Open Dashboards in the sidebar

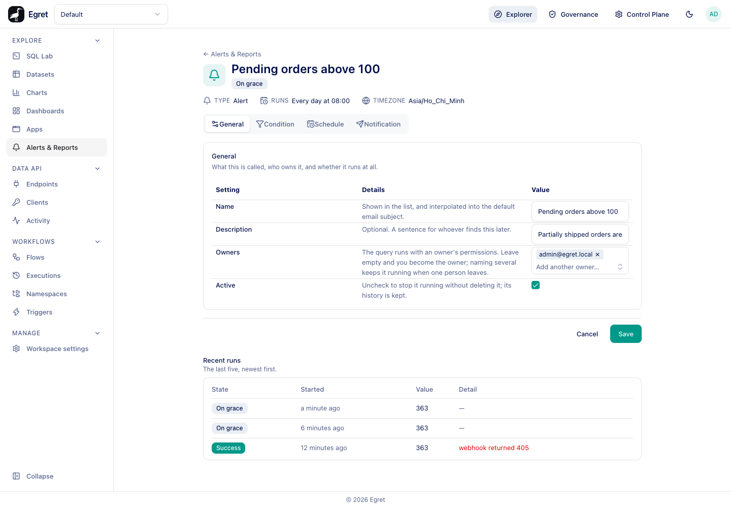click(x=56, y=111)
